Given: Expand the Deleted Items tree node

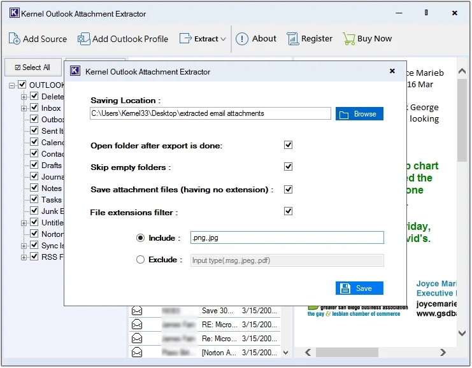Looking at the screenshot, I should 24,97.
